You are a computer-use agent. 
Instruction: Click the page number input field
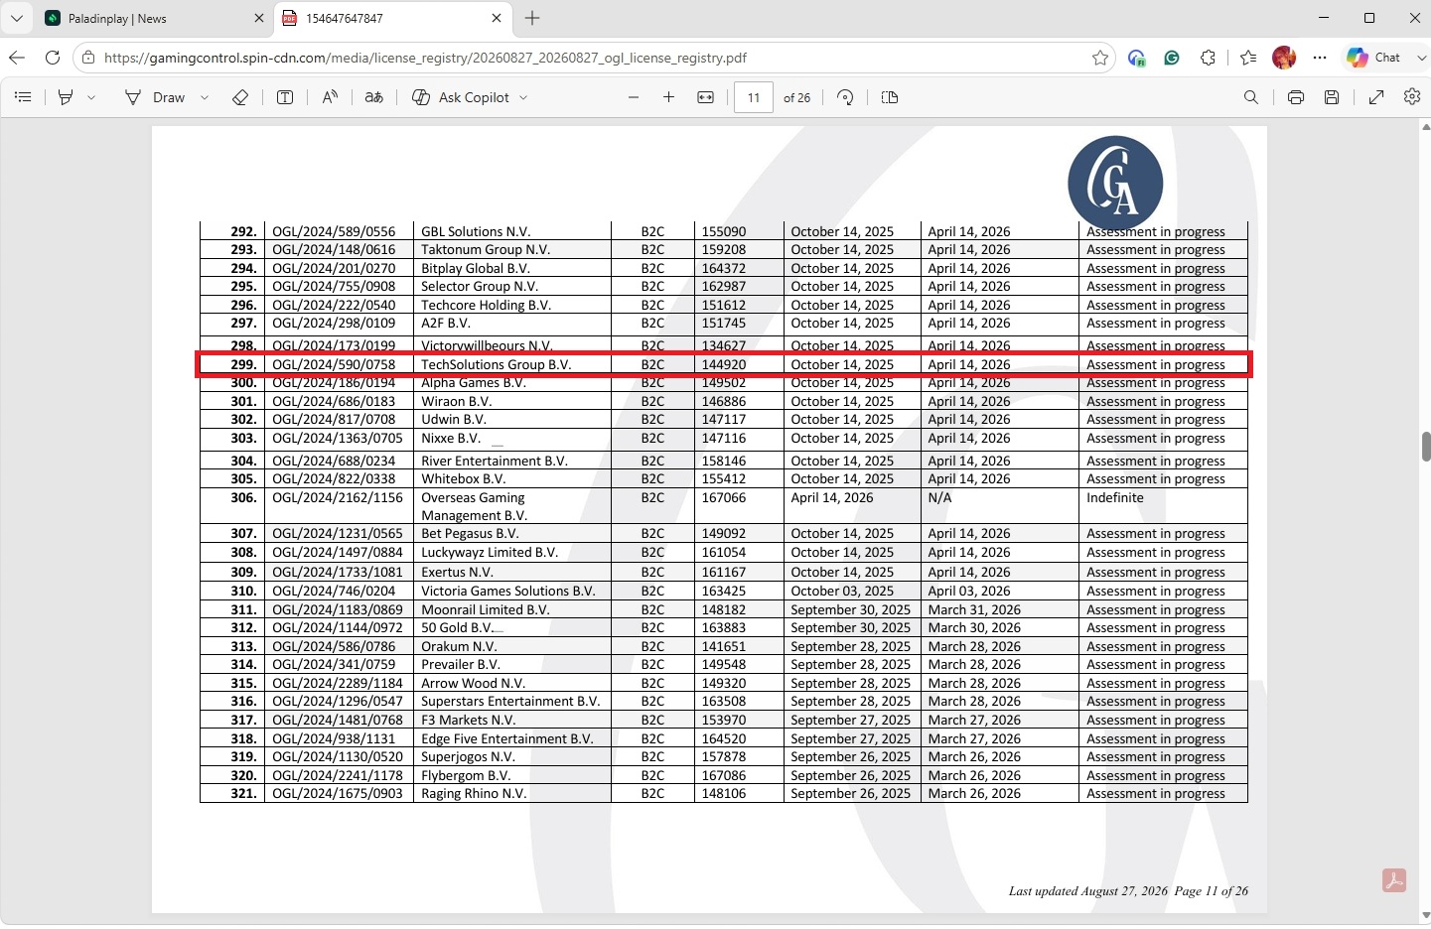tap(754, 97)
